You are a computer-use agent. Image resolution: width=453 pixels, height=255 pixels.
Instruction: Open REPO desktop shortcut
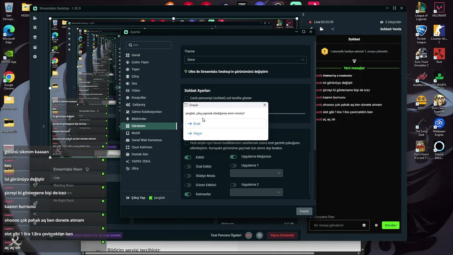(x=421, y=102)
